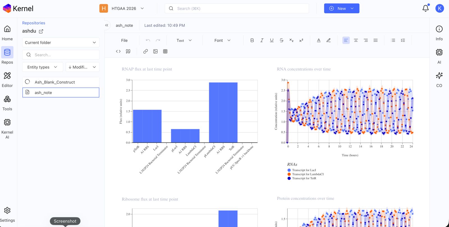Click Protein concentrations over time heading
Image resolution: width=449 pixels, height=227 pixels.
click(306, 198)
